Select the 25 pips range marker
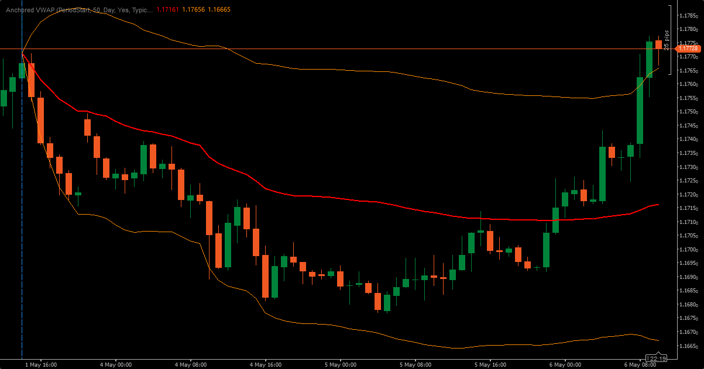Viewport: 704px width, 369px height. (x=667, y=40)
